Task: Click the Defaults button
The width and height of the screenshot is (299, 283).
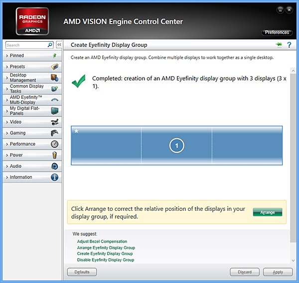Action: pos(82,272)
